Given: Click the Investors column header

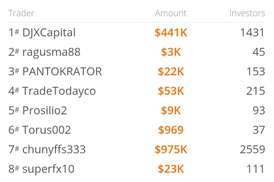Looking at the screenshot, I should pyautogui.click(x=247, y=13).
